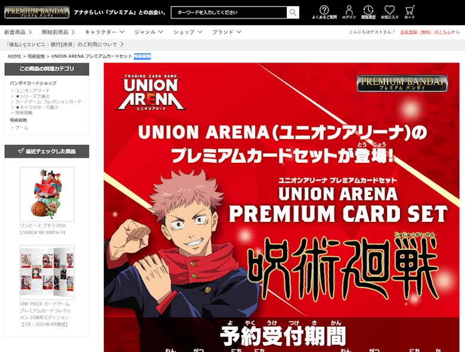The image size is (465, 352).
Task: Open the 新着商品 menu item
Action: (x=18, y=32)
